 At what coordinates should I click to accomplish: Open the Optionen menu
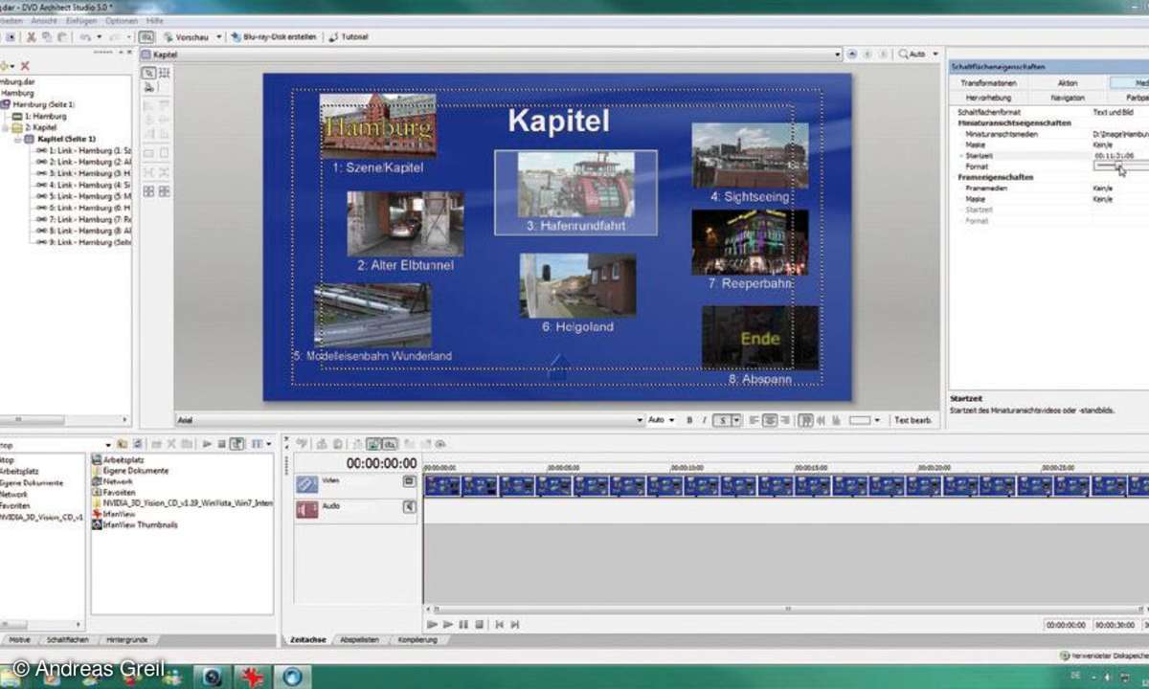point(122,20)
